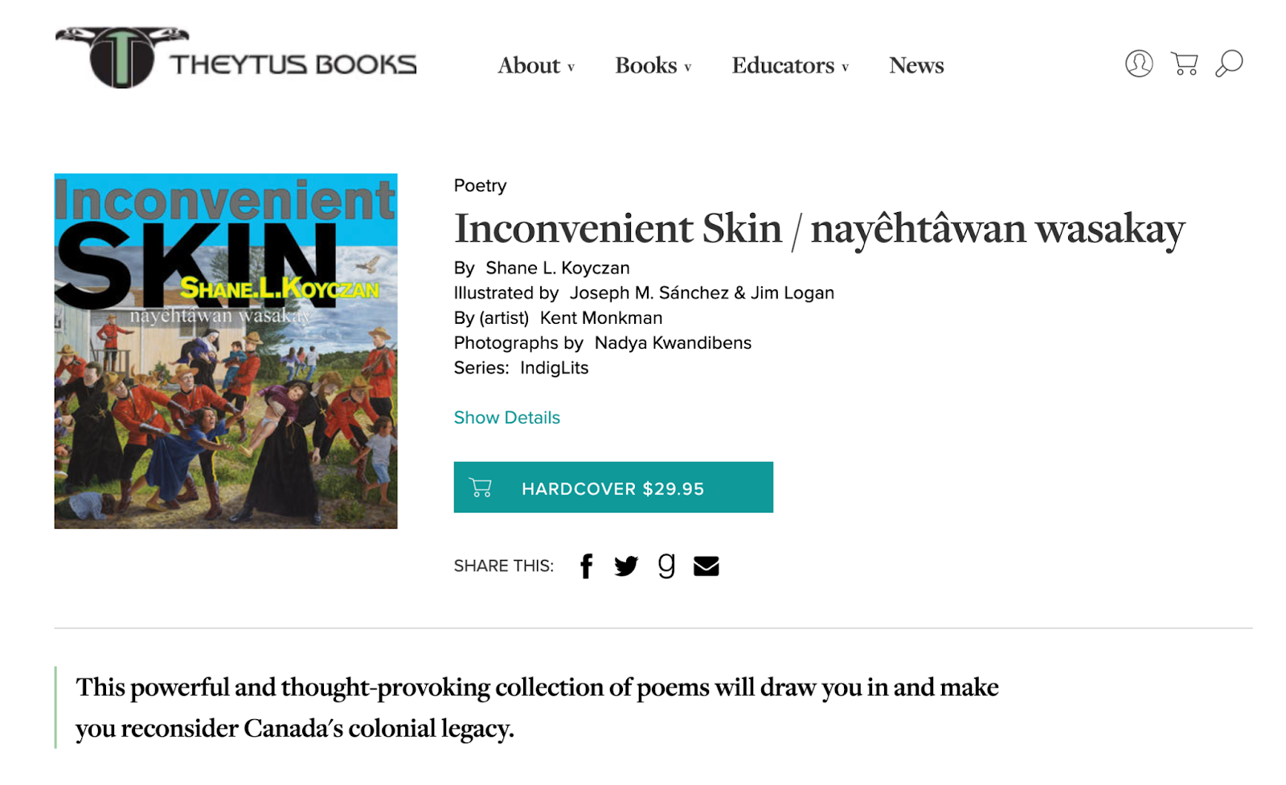Open photographer Nadya Kwandibens link
The height and width of the screenshot is (785, 1286).
[673, 343]
